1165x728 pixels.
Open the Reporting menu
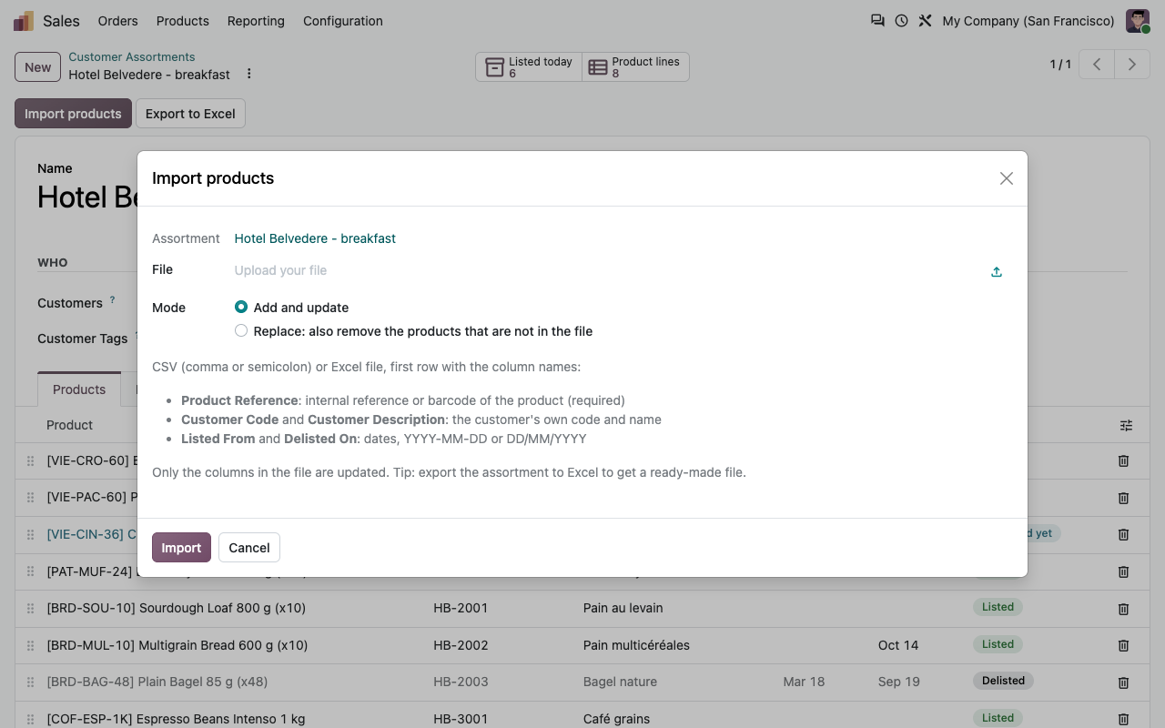tap(256, 21)
